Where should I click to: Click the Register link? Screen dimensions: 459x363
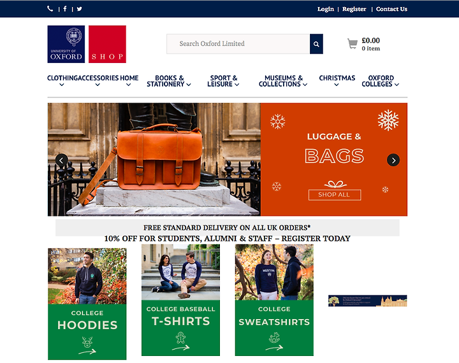354,9
